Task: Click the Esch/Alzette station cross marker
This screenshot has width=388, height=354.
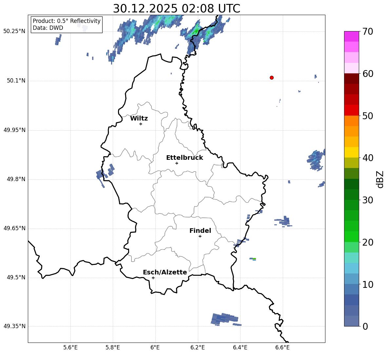Action: (153, 278)
